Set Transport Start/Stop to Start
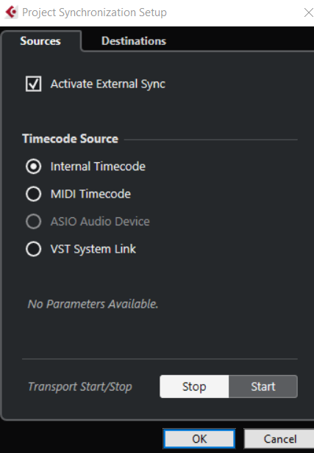The height and width of the screenshot is (453, 314). [263, 386]
